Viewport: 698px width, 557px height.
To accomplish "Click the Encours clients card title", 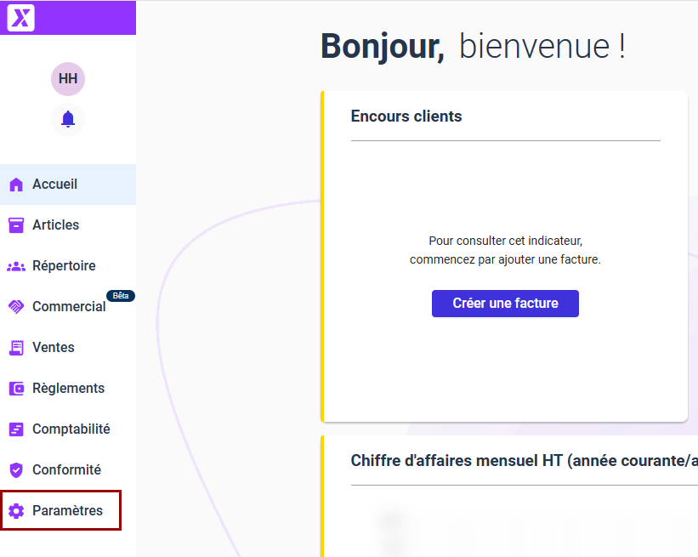I will pyautogui.click(x=406, y=117).
